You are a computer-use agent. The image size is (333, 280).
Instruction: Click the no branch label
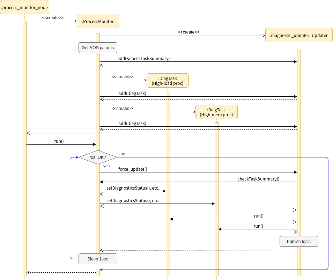point(123,154)
